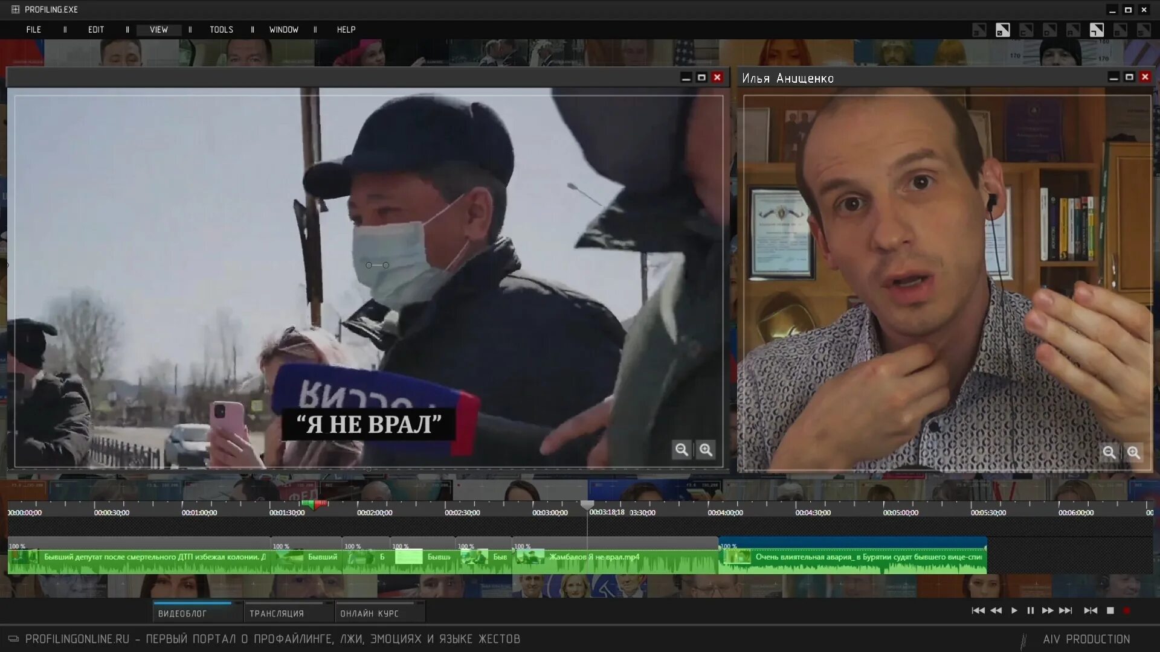Screen dimensions: 1160x652
Task: Click the Илья Анищенко window title
Action: 788,78
